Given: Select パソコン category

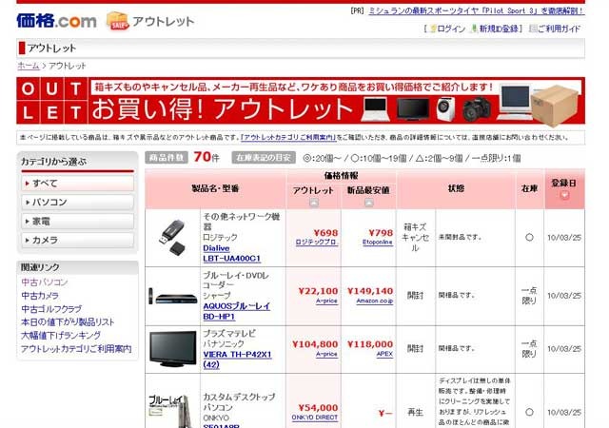Looking at the screenshot, I should [78, 202].
